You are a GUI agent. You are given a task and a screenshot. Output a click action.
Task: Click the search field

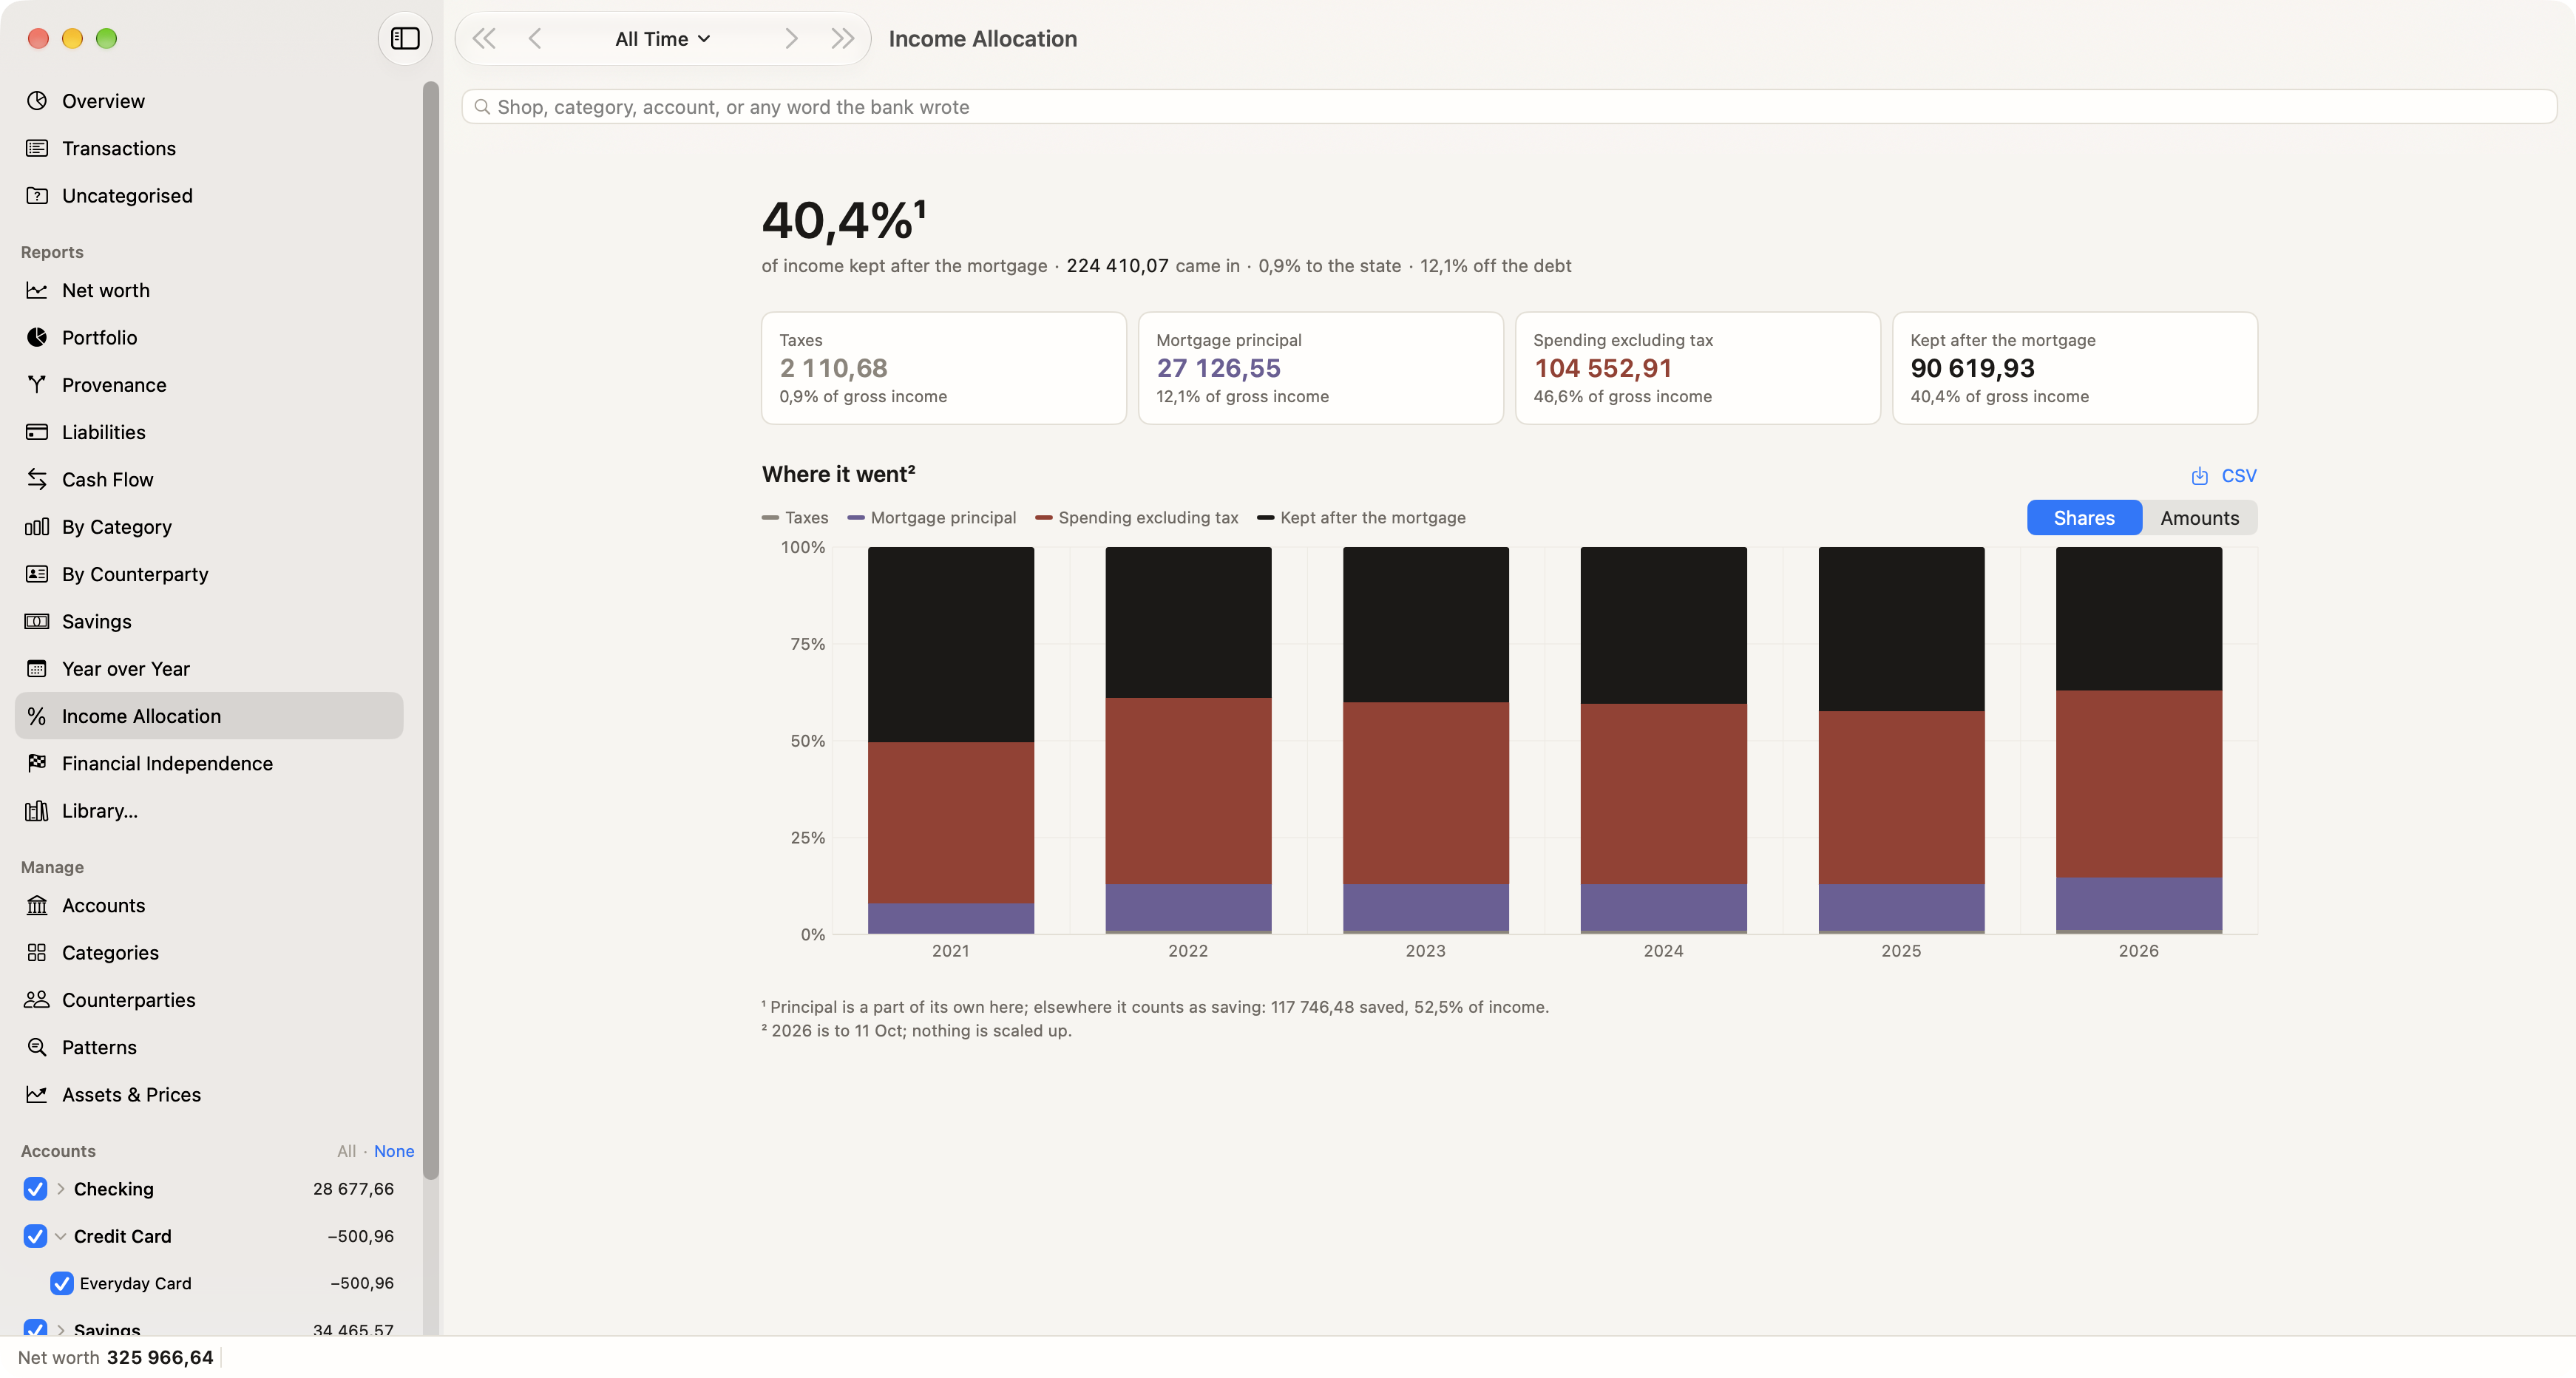point(1509,106)
